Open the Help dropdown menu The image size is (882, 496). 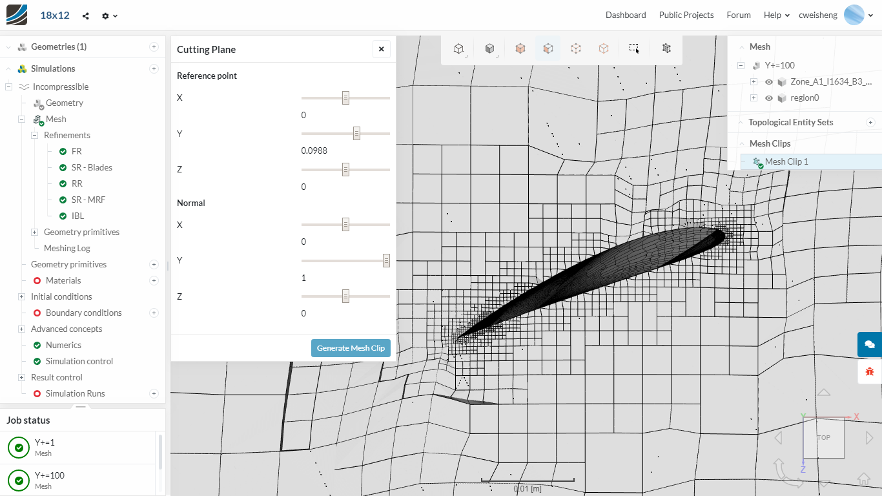click(x=776, y=15)
